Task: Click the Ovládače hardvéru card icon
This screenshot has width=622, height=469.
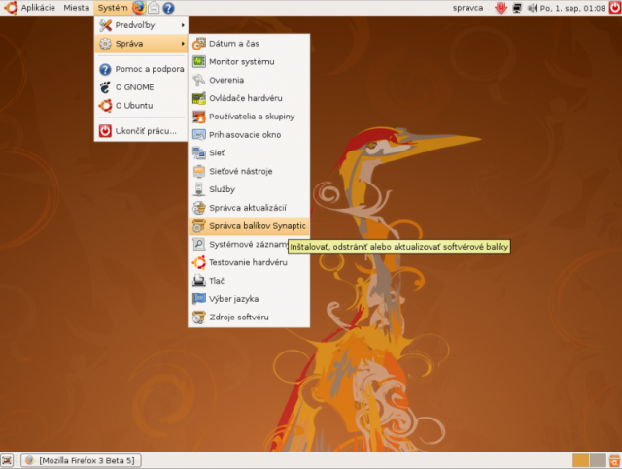Action: pyautogui.click(x=198, y=98)
